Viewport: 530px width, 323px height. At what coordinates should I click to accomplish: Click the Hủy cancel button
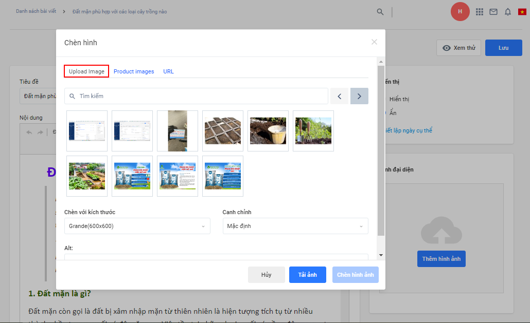[x=266, y=275]
